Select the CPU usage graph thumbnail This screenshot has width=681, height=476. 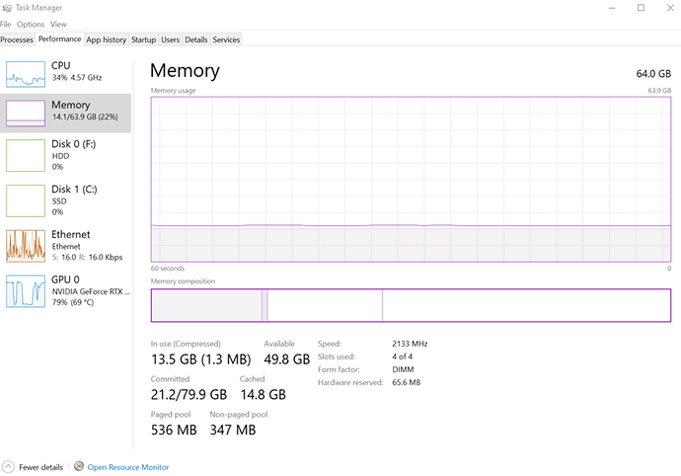tap(26, 72)
